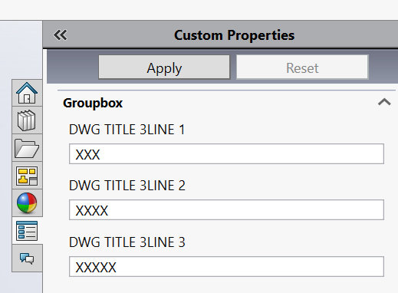The image size is (398, 293).
Task: Open the Appearances color ball tab
Action: click(27, 203)
